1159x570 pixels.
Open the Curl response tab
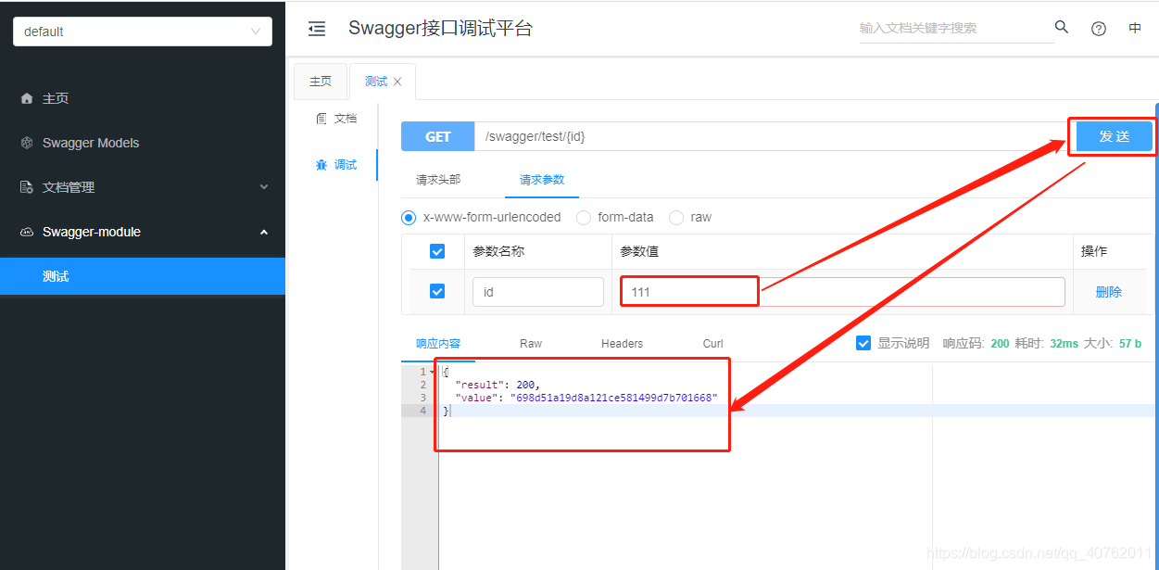coord(712,343)
